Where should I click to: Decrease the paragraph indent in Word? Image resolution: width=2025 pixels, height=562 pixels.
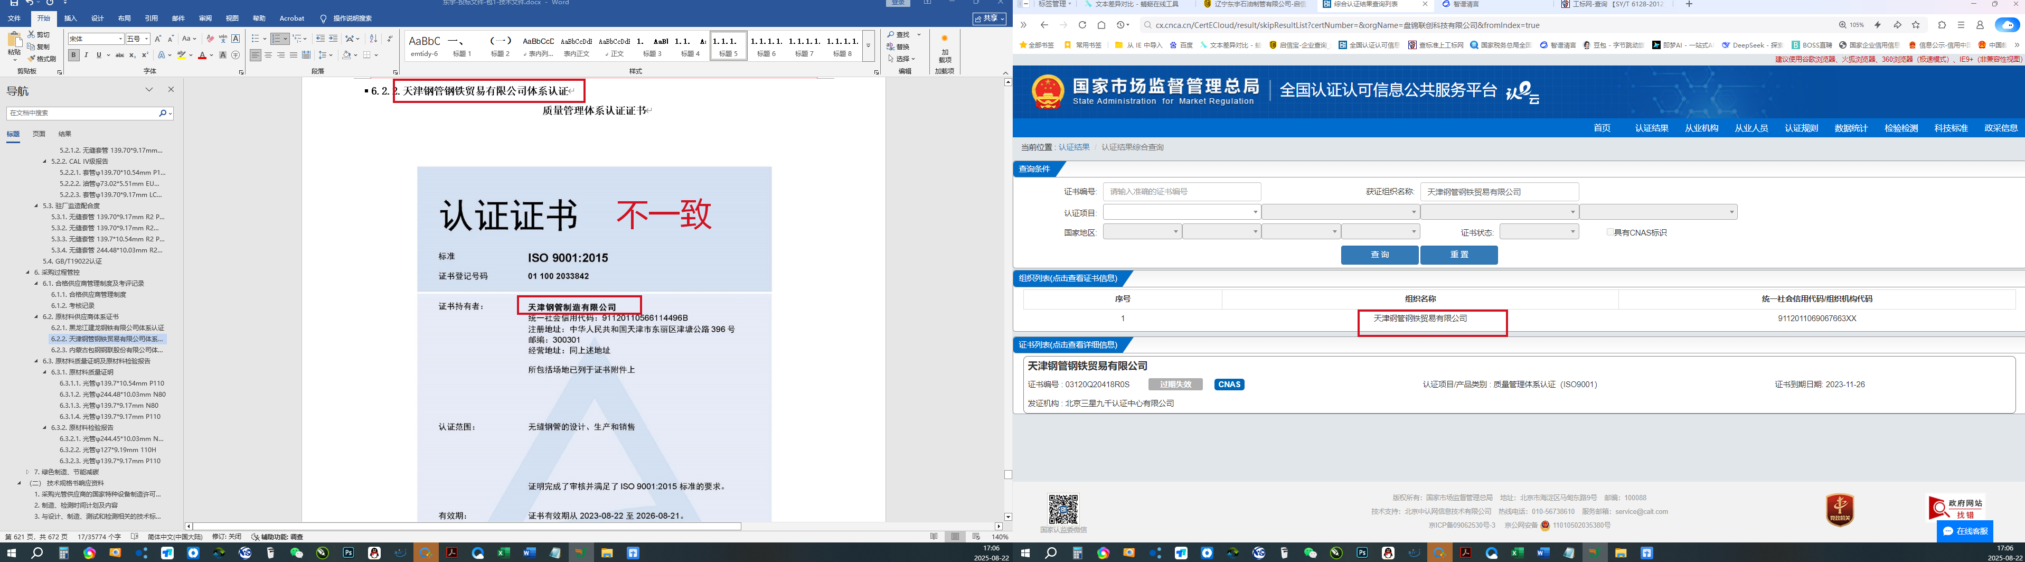click(x=320, y=39)
